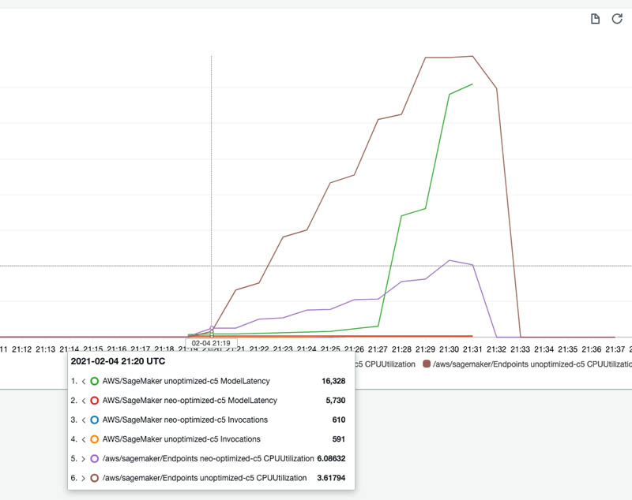Click the chevron beside unoptimized-c5 Invocations
This screenshot has height=500, width=632.
(84, 439)
